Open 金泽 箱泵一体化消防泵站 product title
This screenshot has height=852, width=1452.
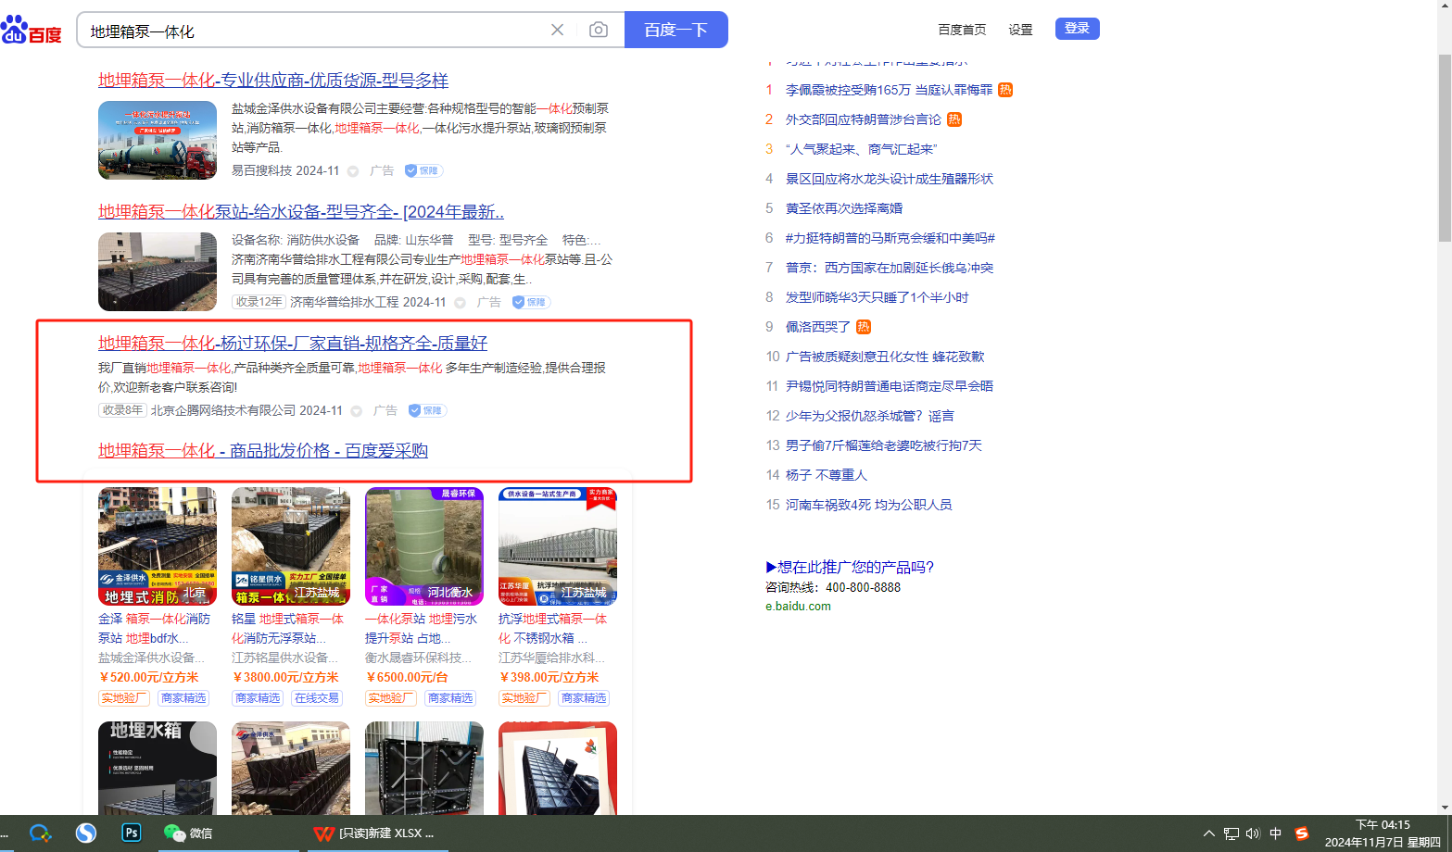click(x=155, y=629)
